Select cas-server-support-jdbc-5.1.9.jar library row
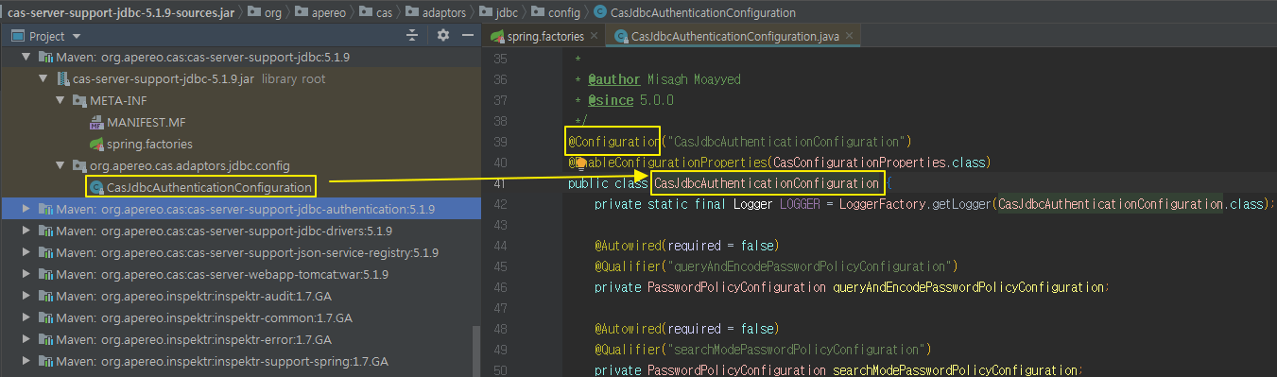1277x377 pixels. (x=240, y=78)
